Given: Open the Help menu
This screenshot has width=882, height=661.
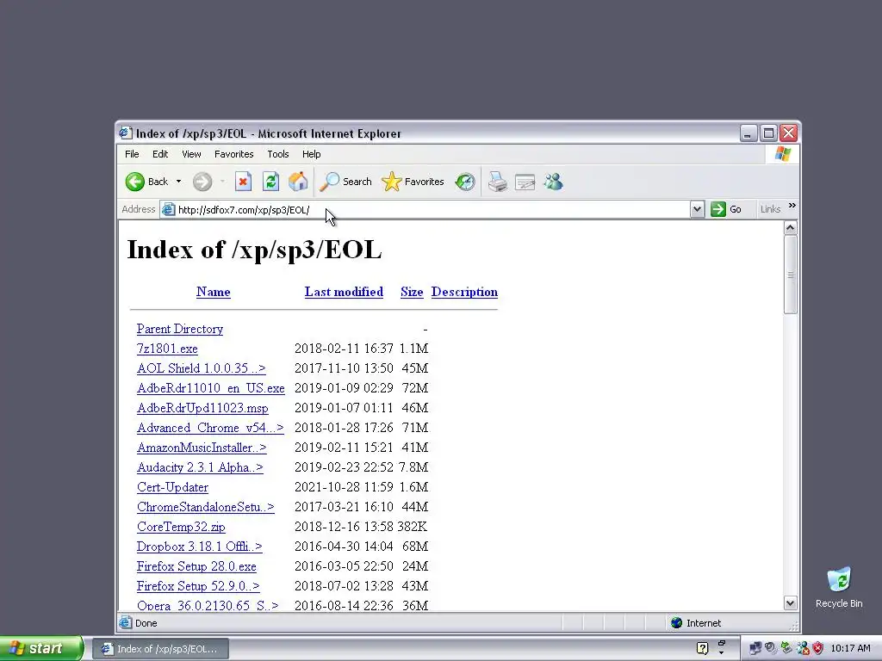Looking at the screenshot, I should (x=311, y=154).
